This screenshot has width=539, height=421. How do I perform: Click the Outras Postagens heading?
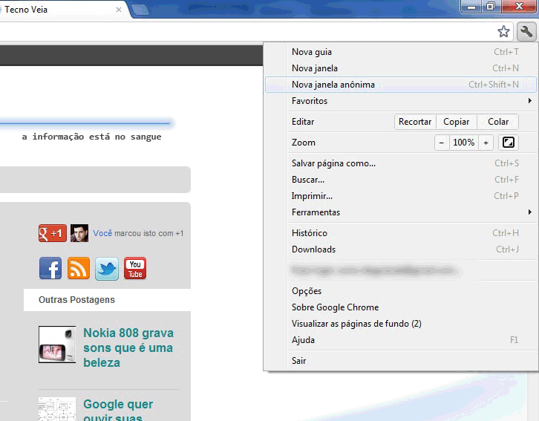click(76, 300)
